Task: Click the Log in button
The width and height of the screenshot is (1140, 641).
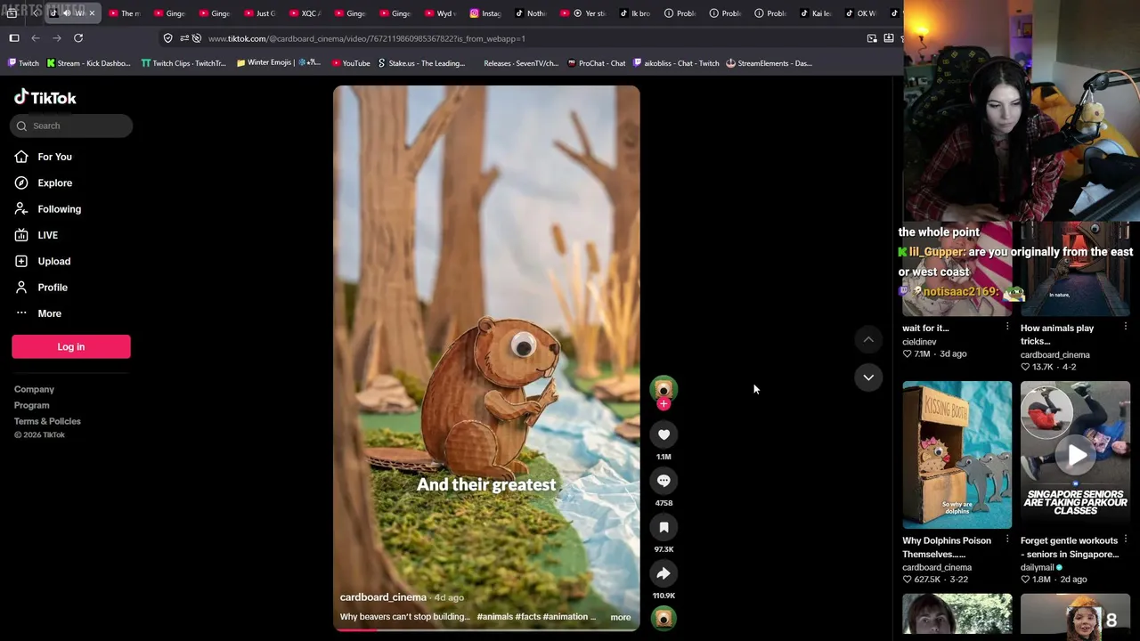Action: 71,346
